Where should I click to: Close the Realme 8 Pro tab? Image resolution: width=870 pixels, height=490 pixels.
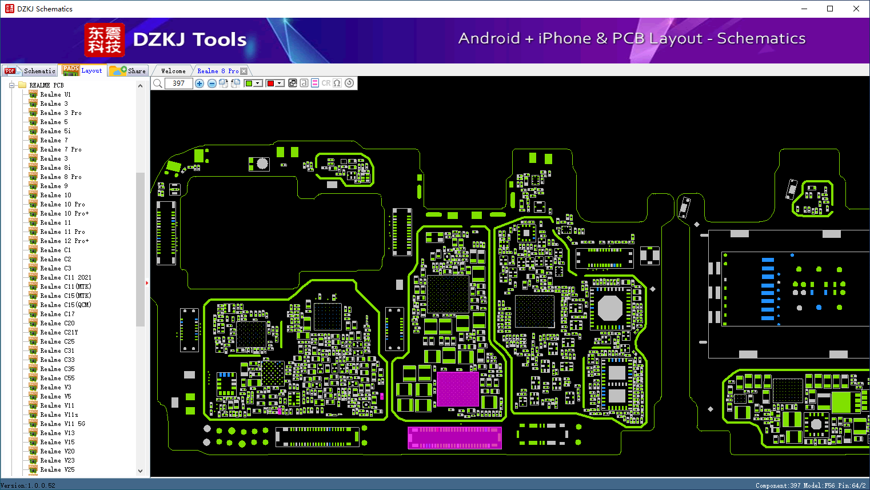pos(244,71)
